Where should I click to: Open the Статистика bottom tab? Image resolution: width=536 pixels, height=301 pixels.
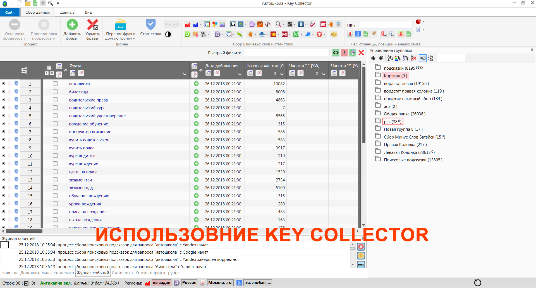[122, 273]
